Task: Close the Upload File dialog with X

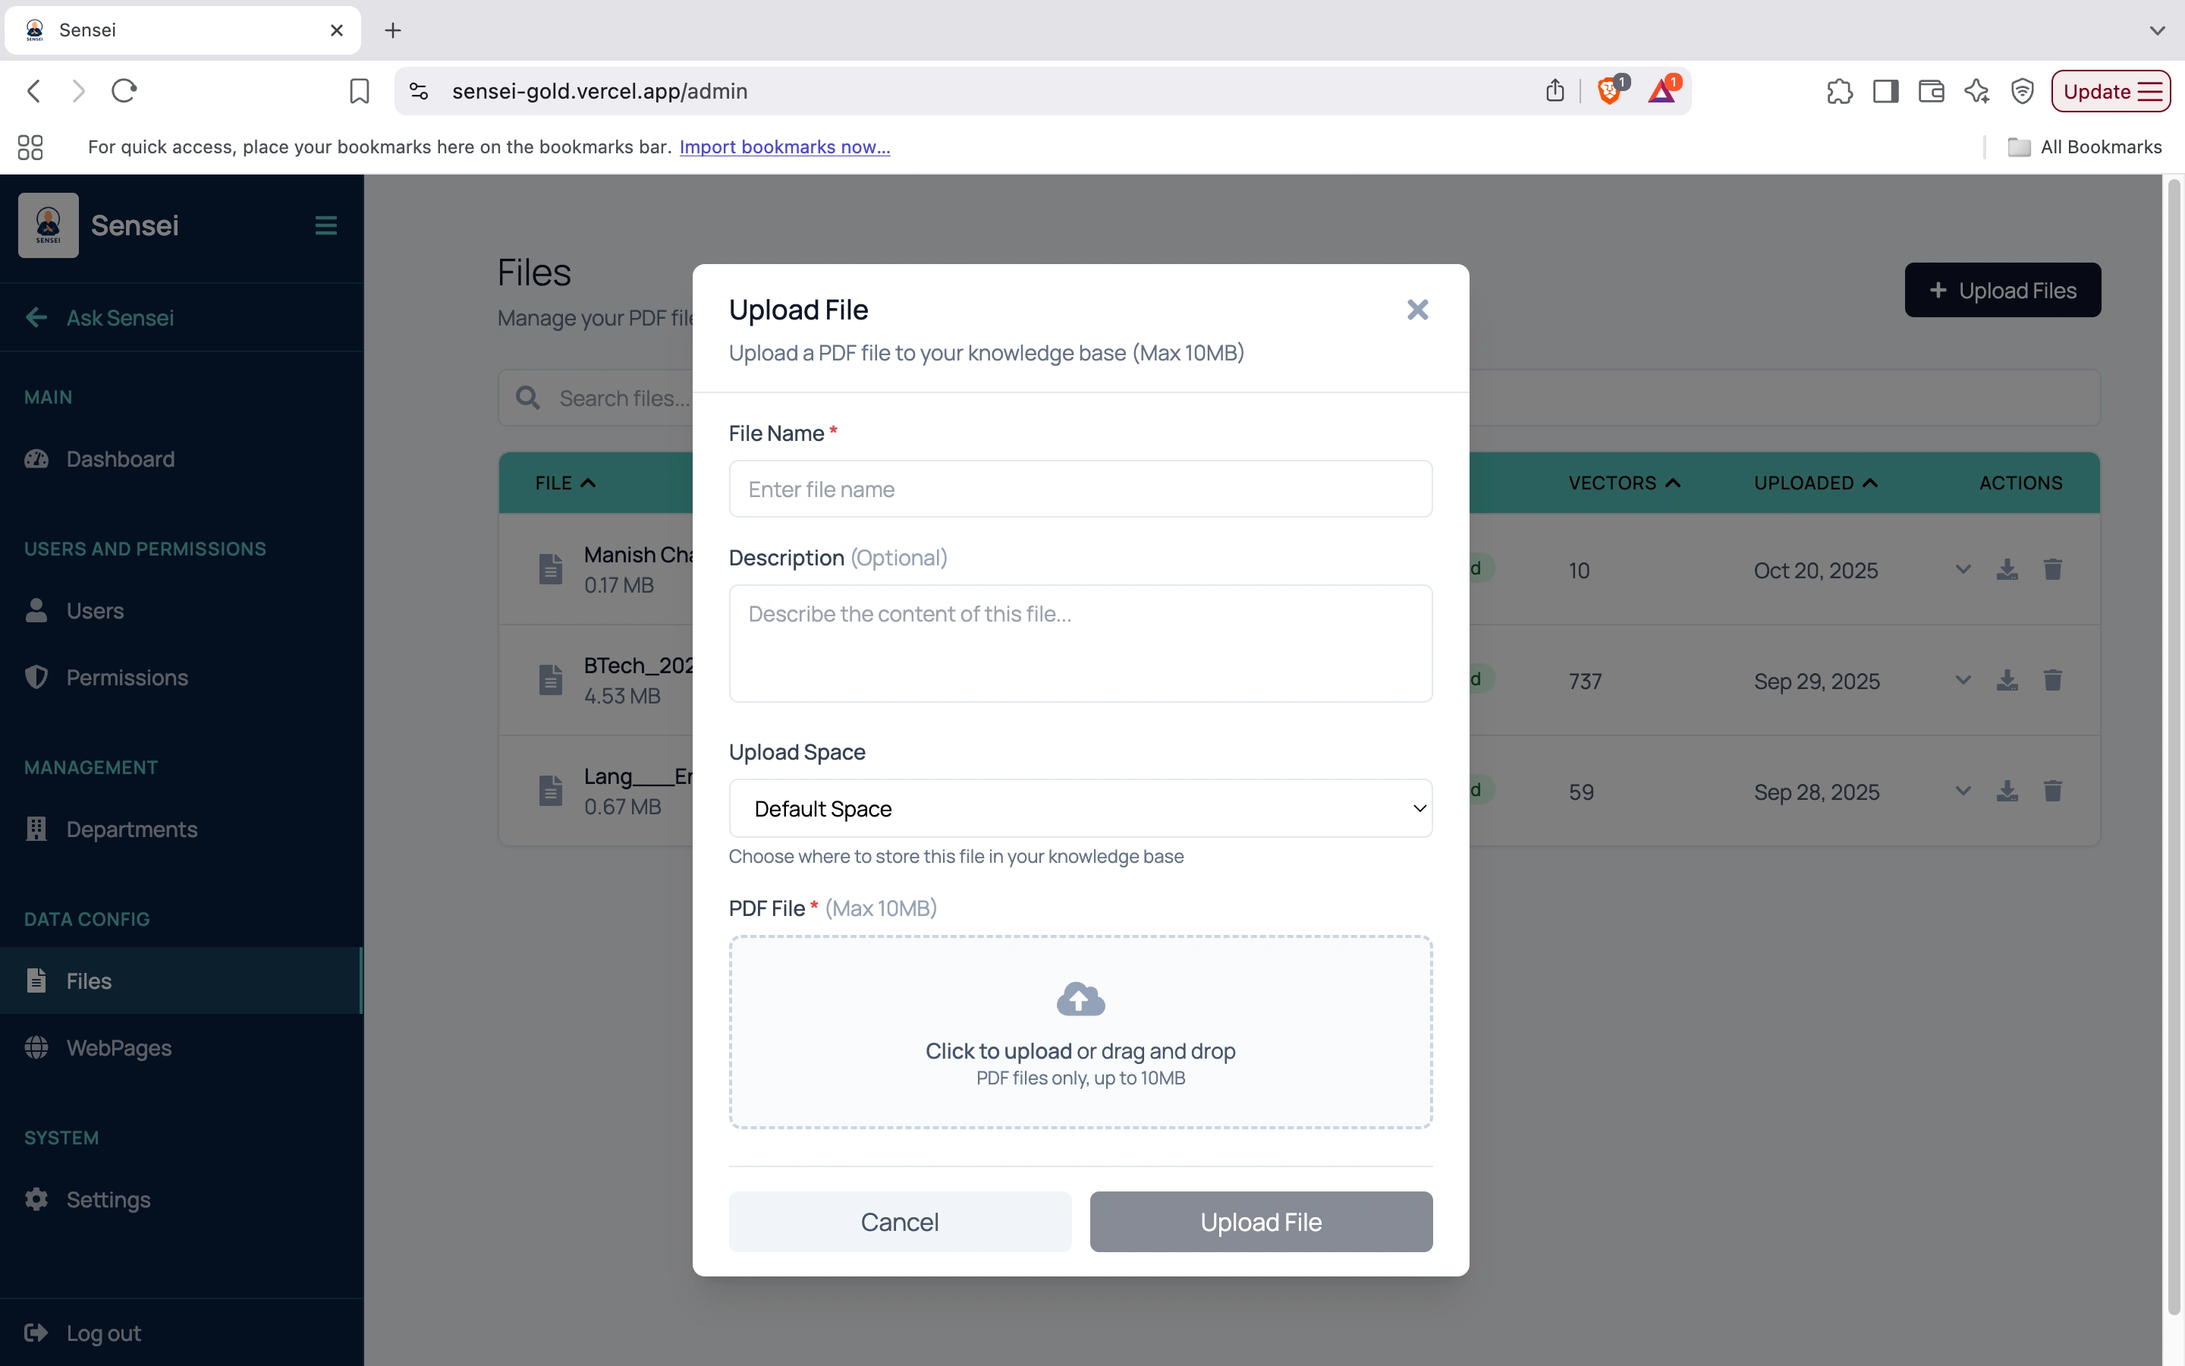Action: [x=1416, y=310]
